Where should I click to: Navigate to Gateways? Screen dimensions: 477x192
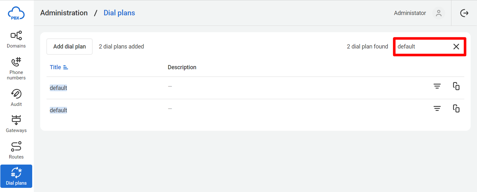[x=16, y=124]
